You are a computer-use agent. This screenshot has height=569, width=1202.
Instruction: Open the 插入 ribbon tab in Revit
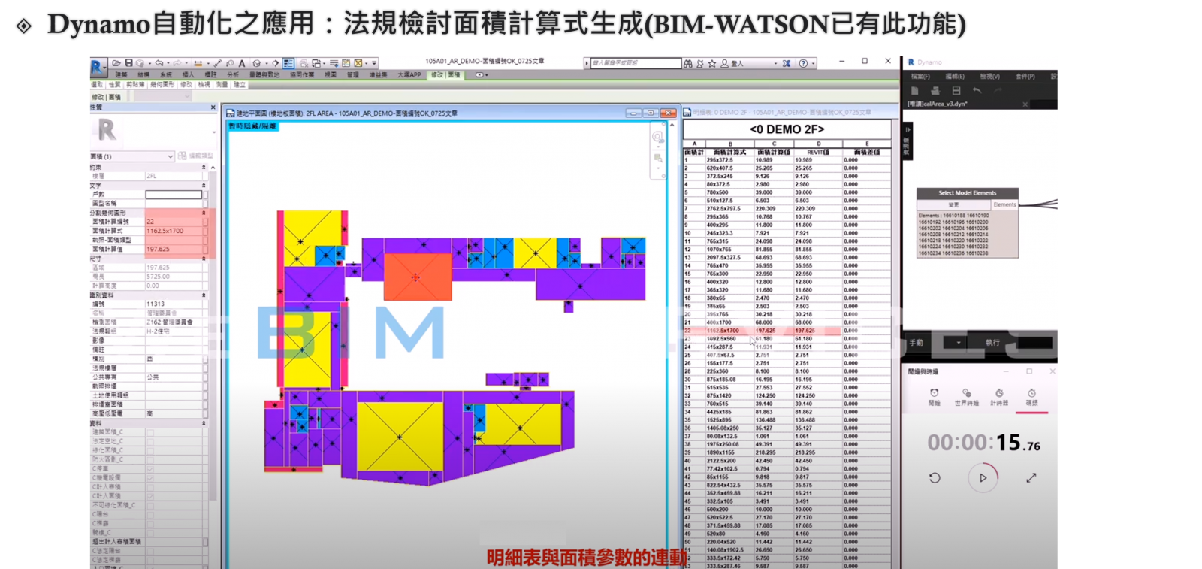[x=188, y=75]
